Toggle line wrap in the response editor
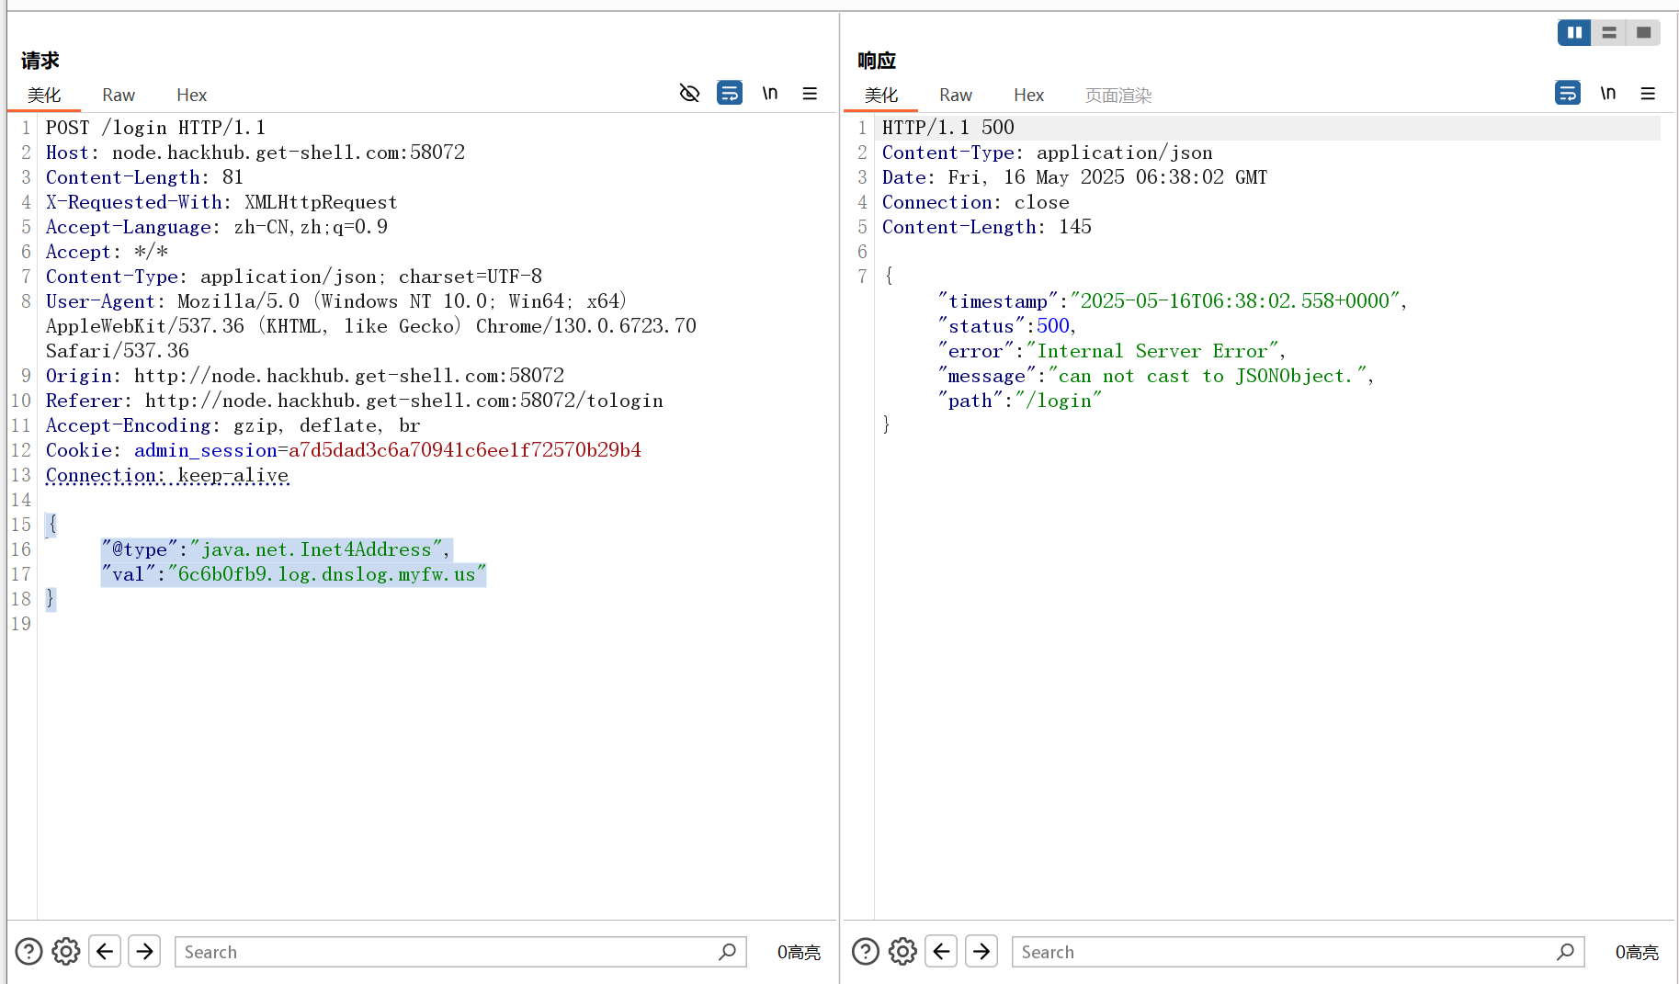The image size is (1679, 984). [x=1568, y=93]
